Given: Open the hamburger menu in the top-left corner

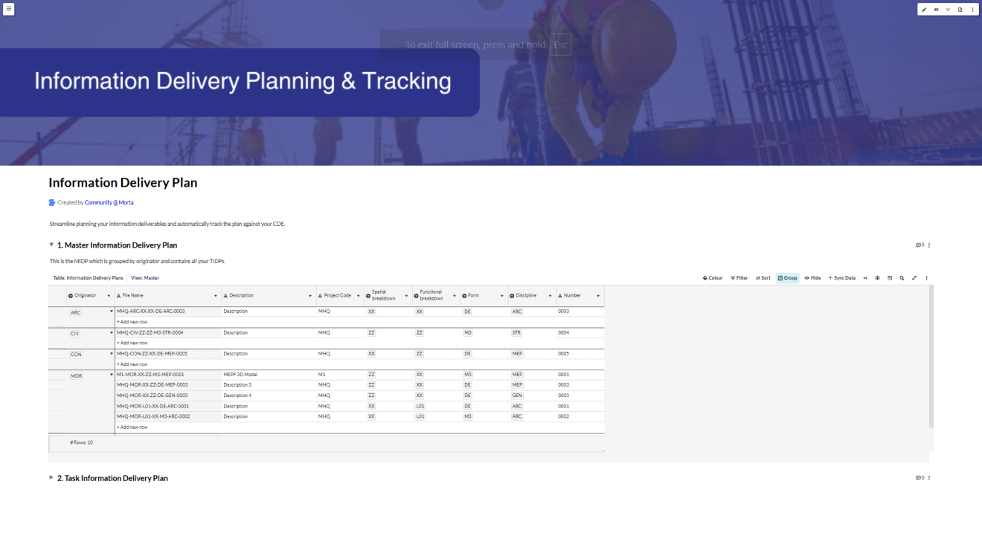Looking at the screenshot, I should click(9, 9).
